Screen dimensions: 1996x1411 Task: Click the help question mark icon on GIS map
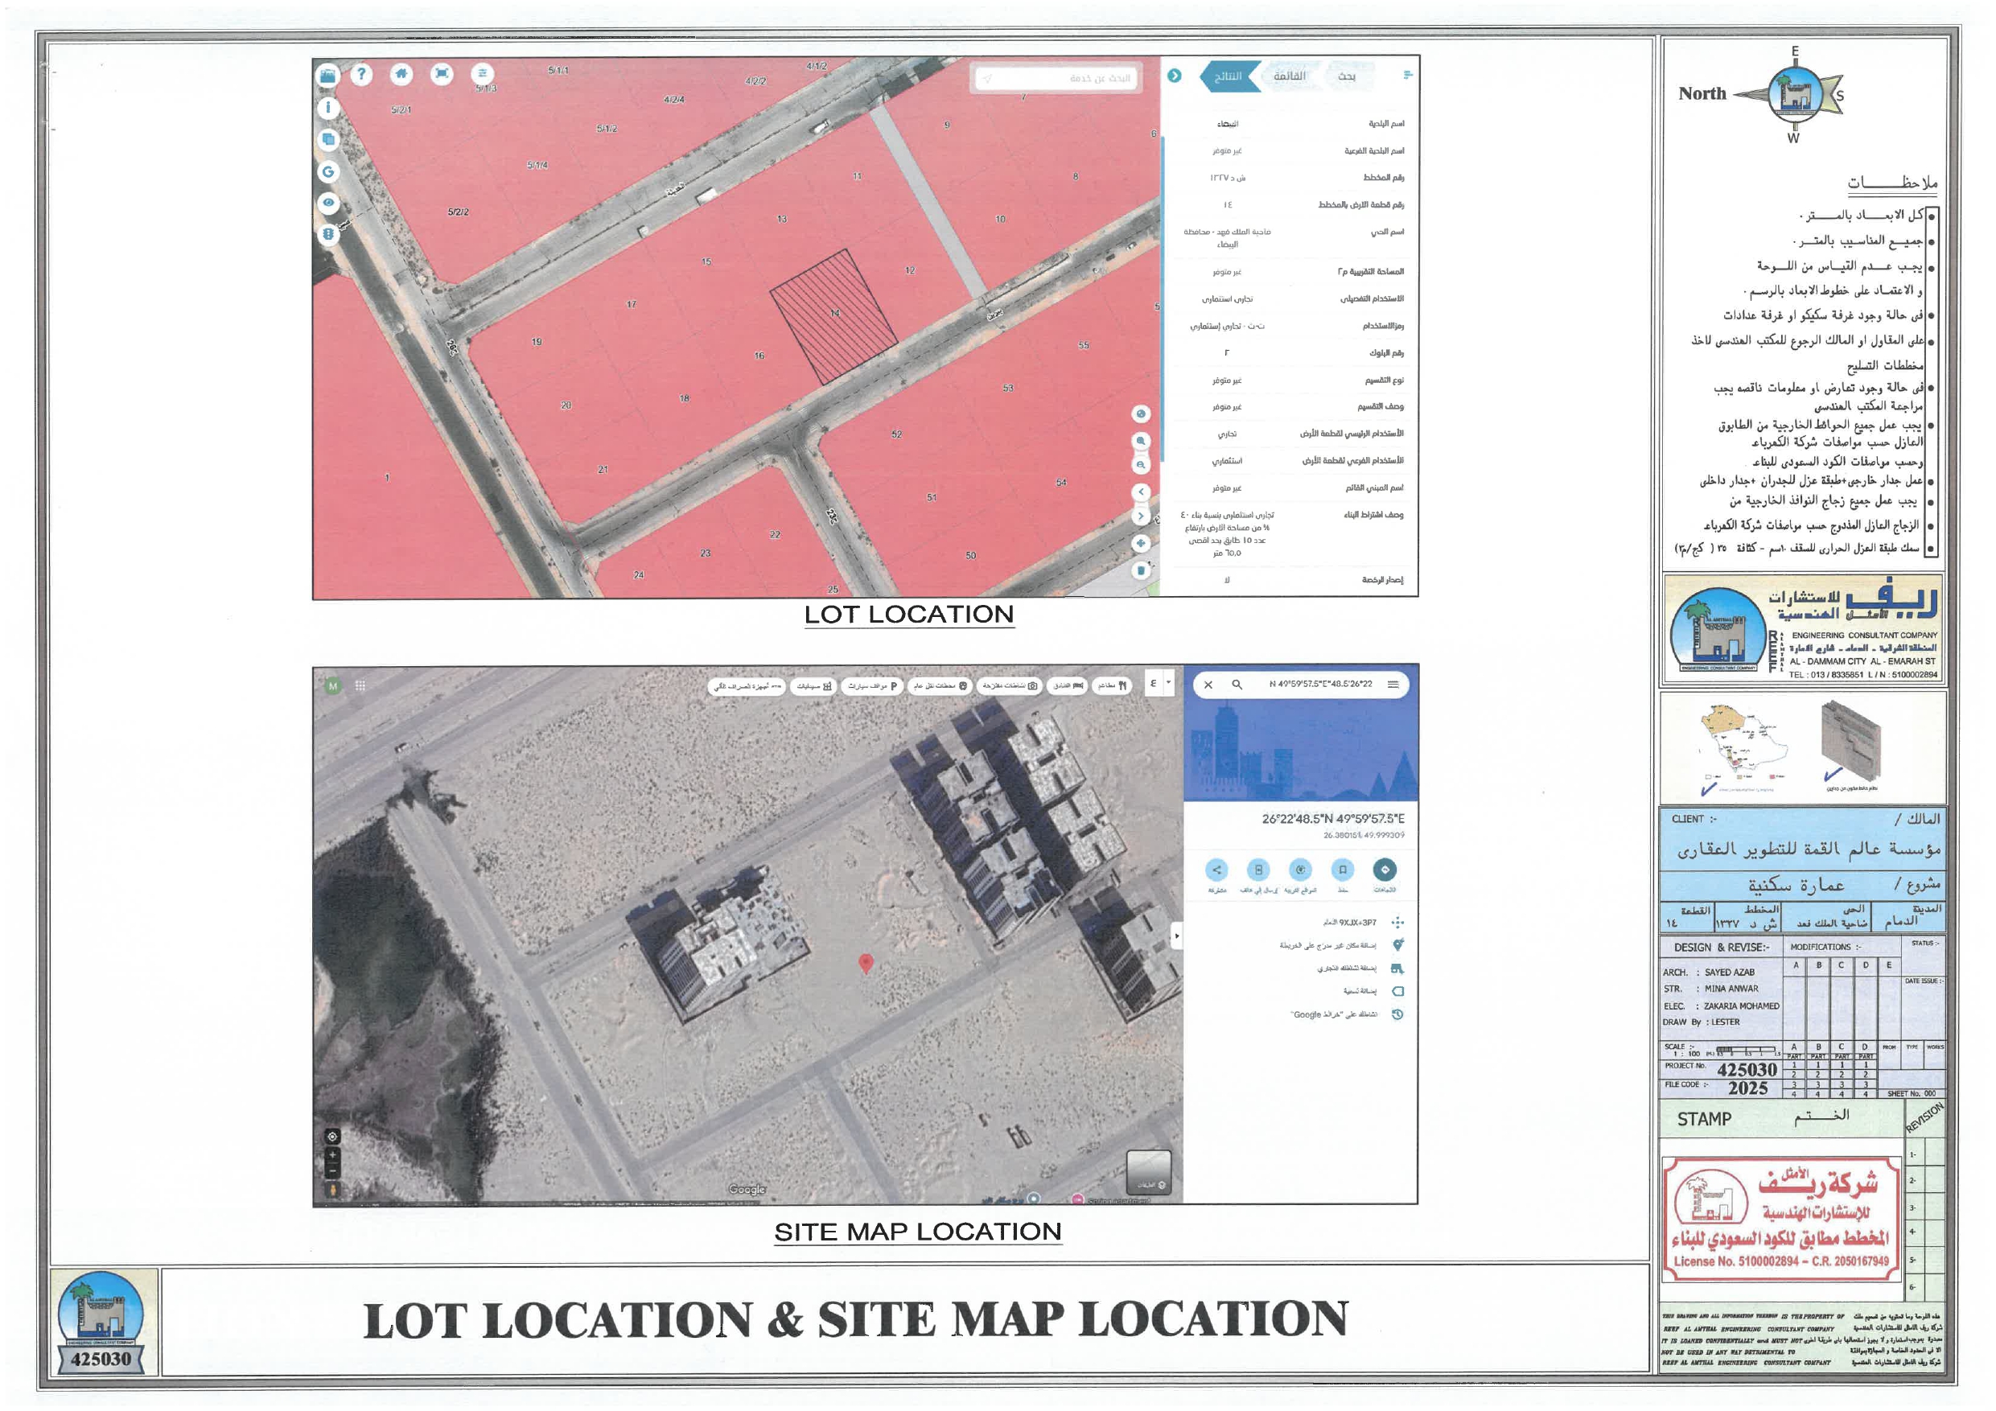[x=362, y=75]
